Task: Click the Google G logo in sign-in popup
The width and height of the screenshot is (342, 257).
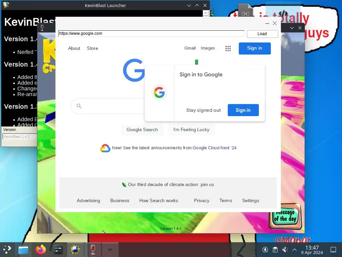Action: pyautogui.click(x=159, y=92)
